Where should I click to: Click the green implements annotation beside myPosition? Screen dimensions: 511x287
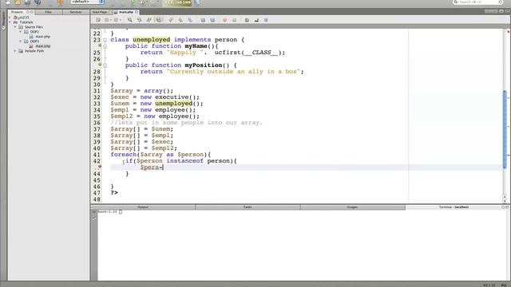click(100, 65)
